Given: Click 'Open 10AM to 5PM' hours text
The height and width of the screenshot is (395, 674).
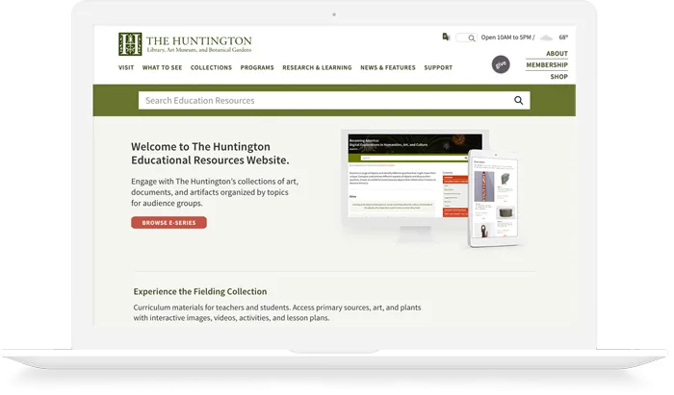Looking at the screenshot, I should [506, 37].
